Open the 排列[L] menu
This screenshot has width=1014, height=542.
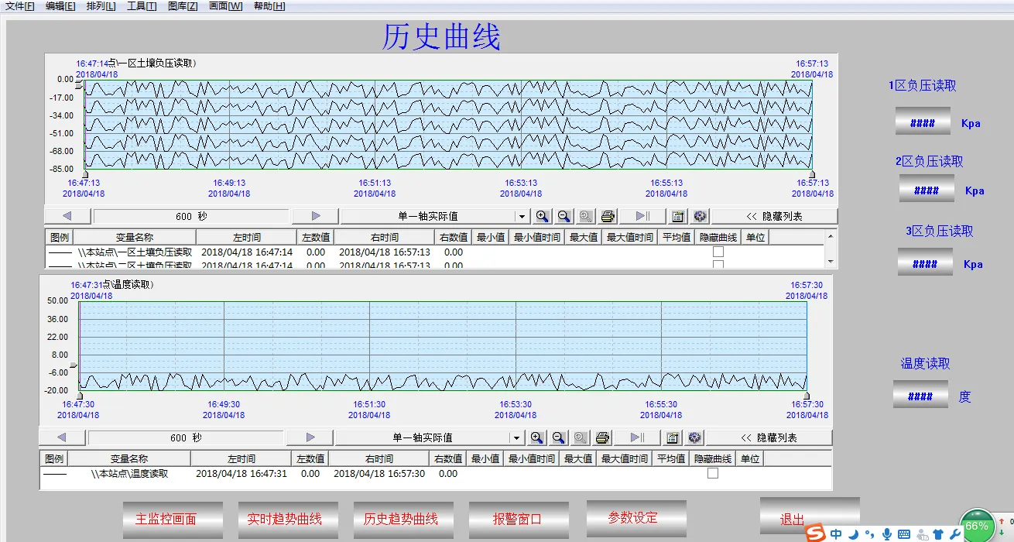tap(101, 6)
